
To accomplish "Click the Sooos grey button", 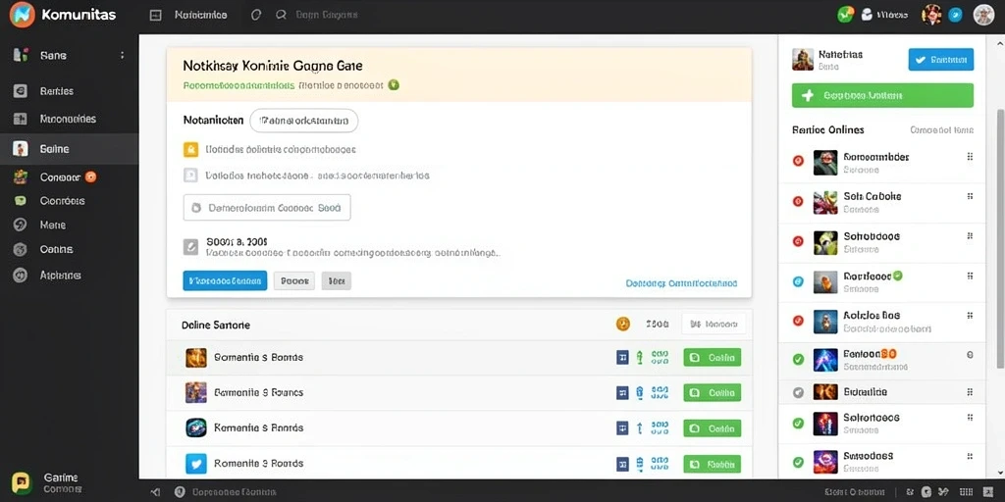I will 294,280.
